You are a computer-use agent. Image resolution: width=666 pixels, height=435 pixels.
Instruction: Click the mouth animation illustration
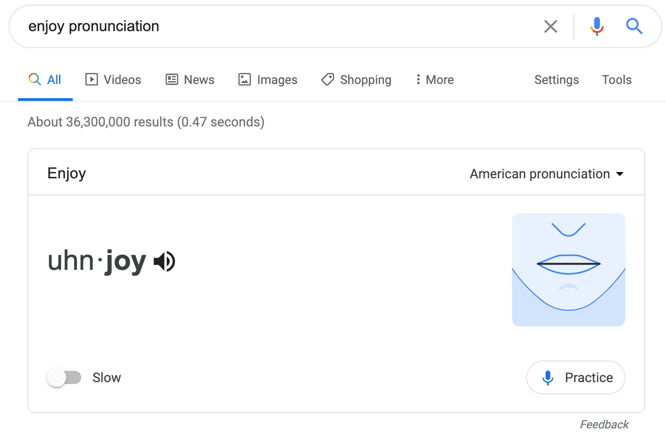[x=569, y=269]
